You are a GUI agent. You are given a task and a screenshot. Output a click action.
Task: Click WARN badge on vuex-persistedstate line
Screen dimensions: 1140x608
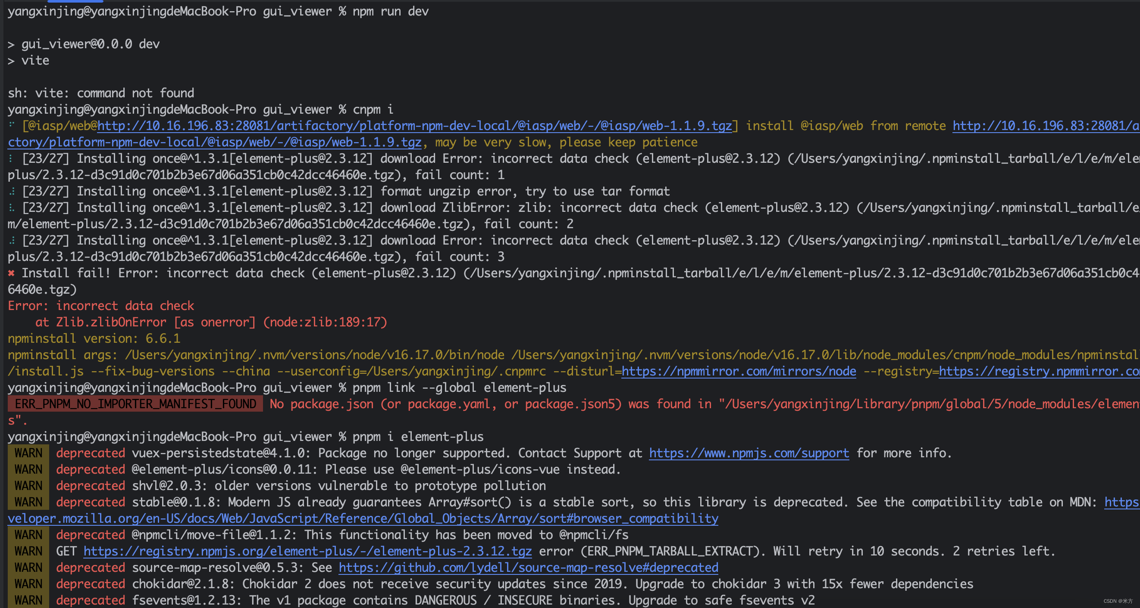point(28,453)
